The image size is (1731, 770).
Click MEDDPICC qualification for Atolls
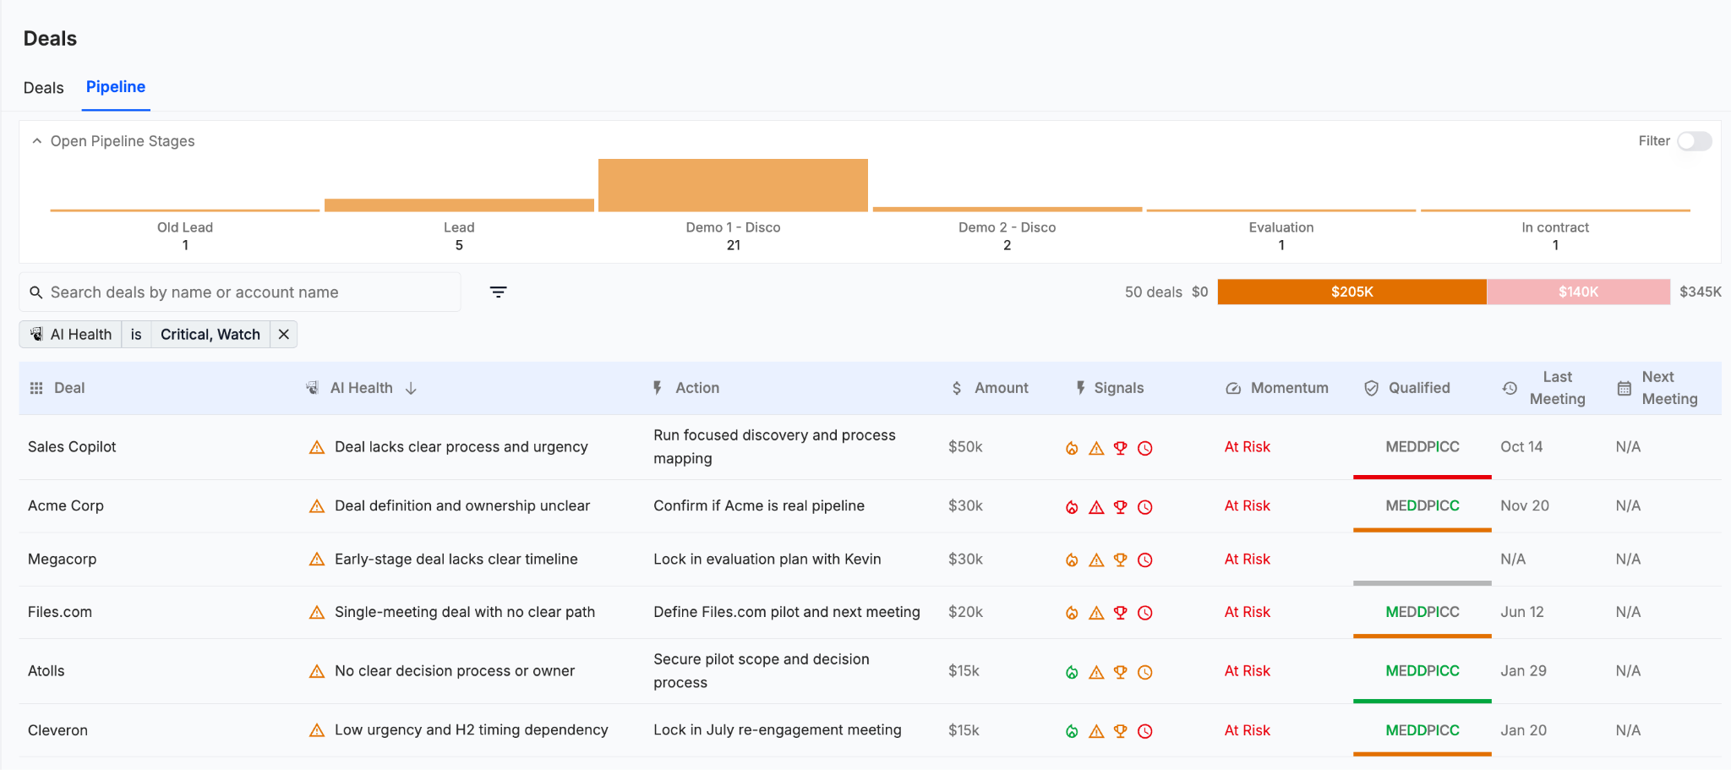[x=1422, y=671]
